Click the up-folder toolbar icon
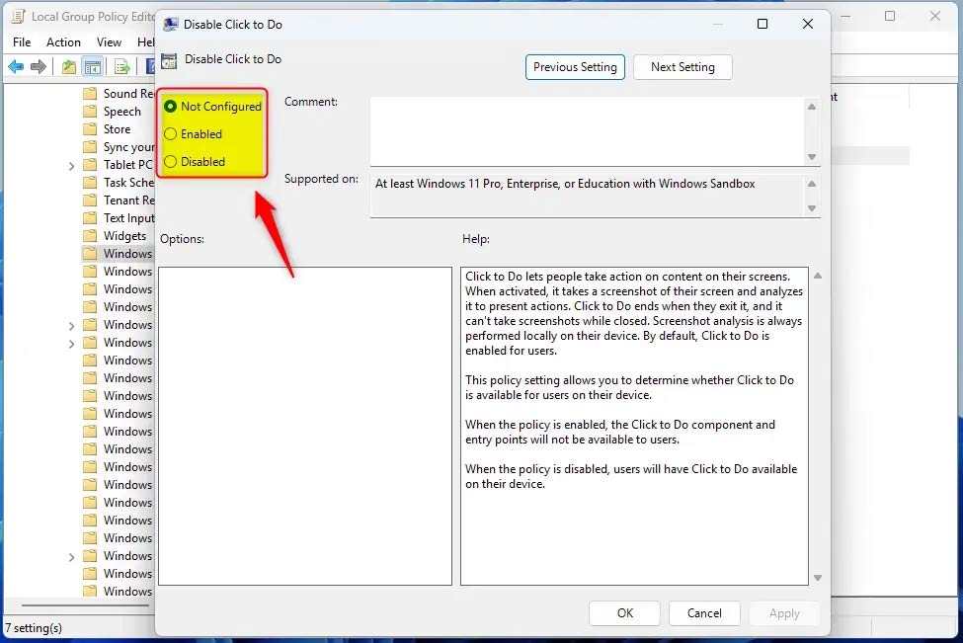 click(67, 66)
